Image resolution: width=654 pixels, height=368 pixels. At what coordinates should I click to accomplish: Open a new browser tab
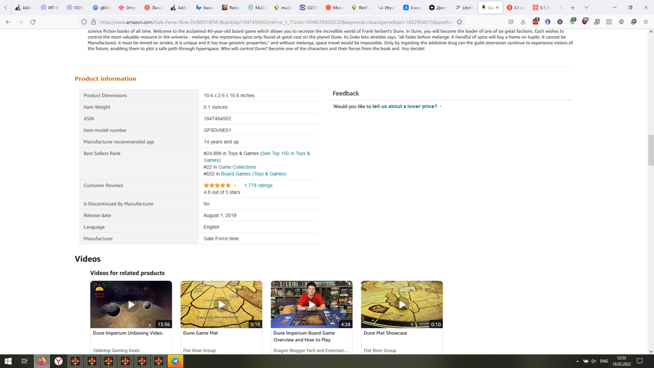[573, 8]
